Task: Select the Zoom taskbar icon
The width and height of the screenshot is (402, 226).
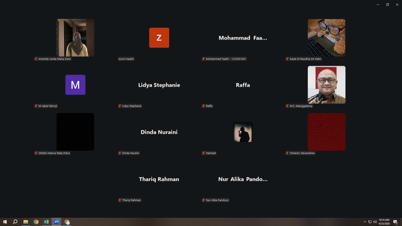Action: [x=57, y=222]
